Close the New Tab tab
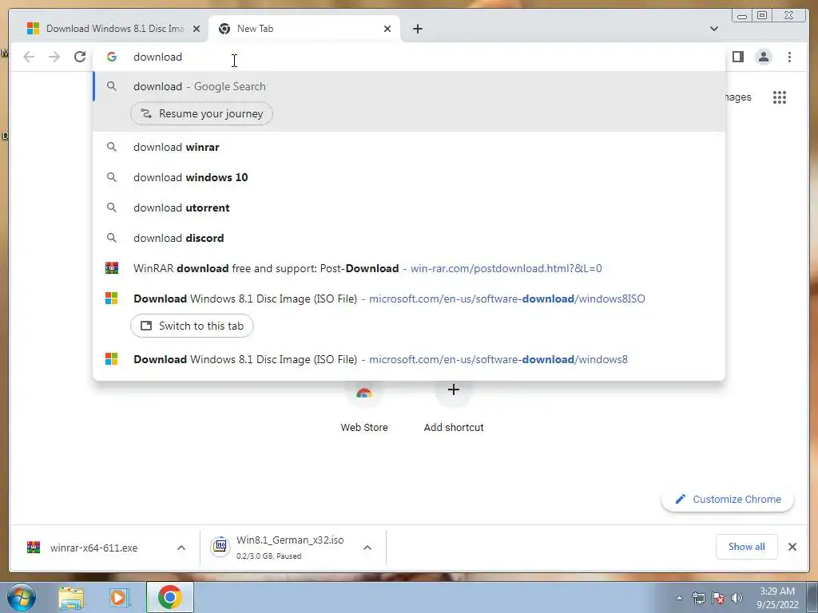Screen dimensions: 818x613 [x=387, y=29]
